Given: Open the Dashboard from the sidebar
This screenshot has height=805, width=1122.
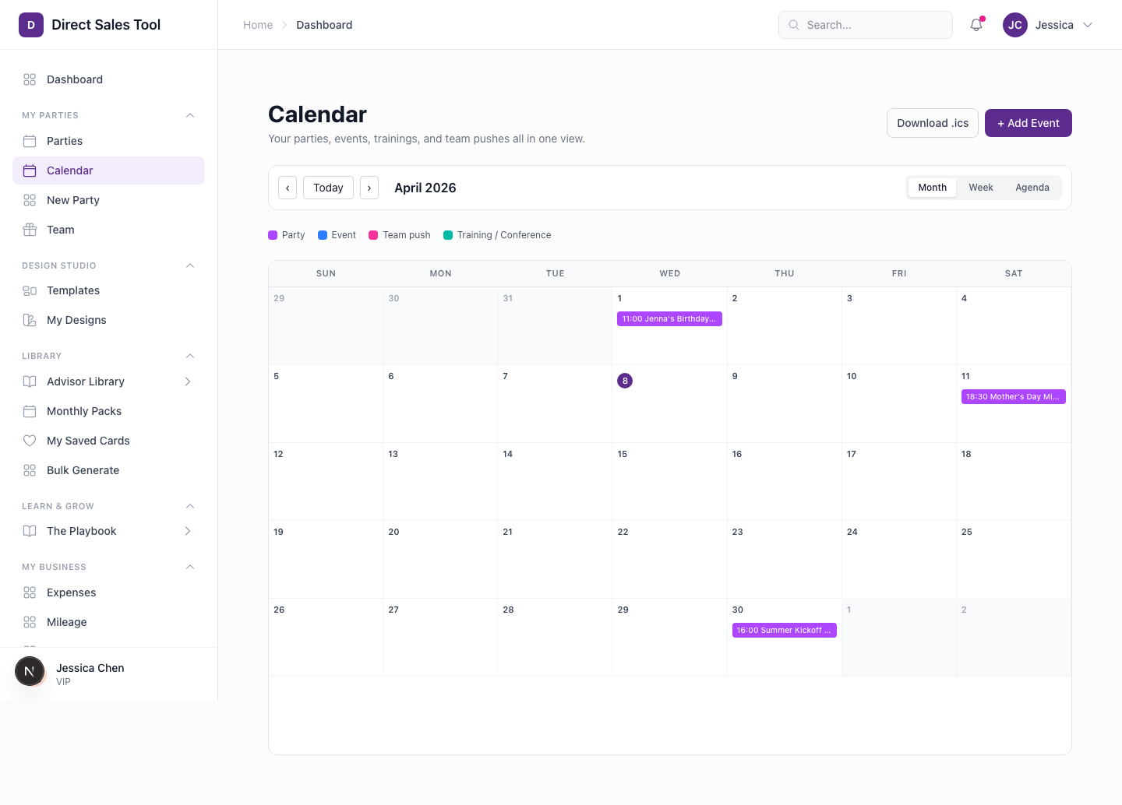Looking at the screenshot, I should pyautogui.click(x=74, y=79).
